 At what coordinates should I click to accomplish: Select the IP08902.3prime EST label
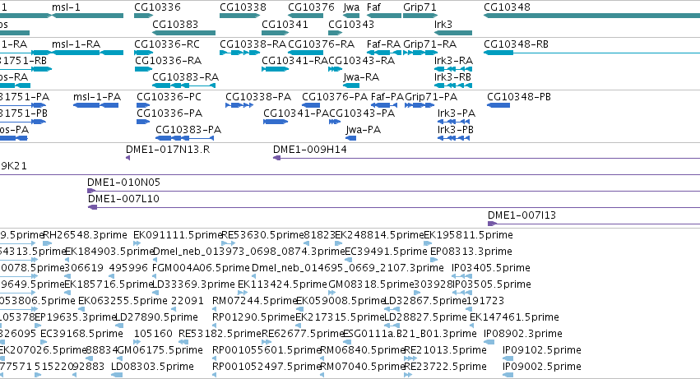click(523, 334)
